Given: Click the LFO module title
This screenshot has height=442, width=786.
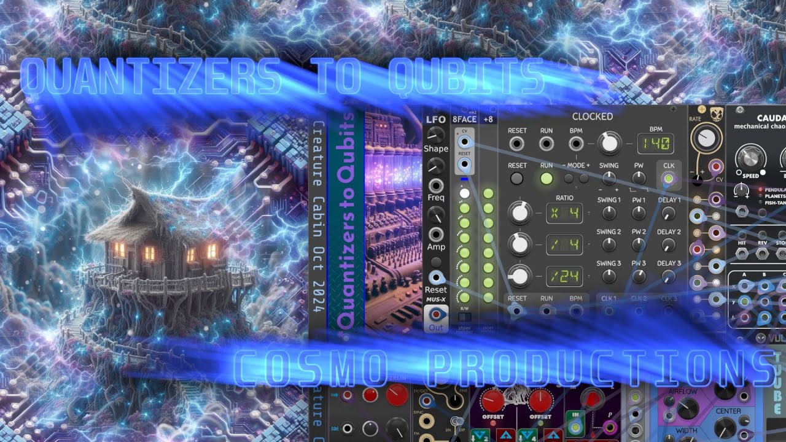Looking at the screenshot, I should (x=435, y=119).
